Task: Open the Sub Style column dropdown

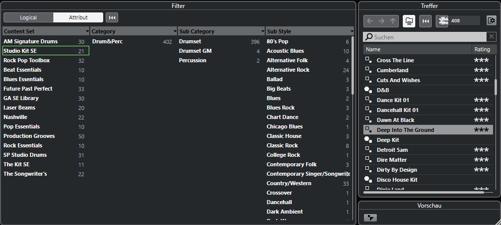Action: pos(350,31)
